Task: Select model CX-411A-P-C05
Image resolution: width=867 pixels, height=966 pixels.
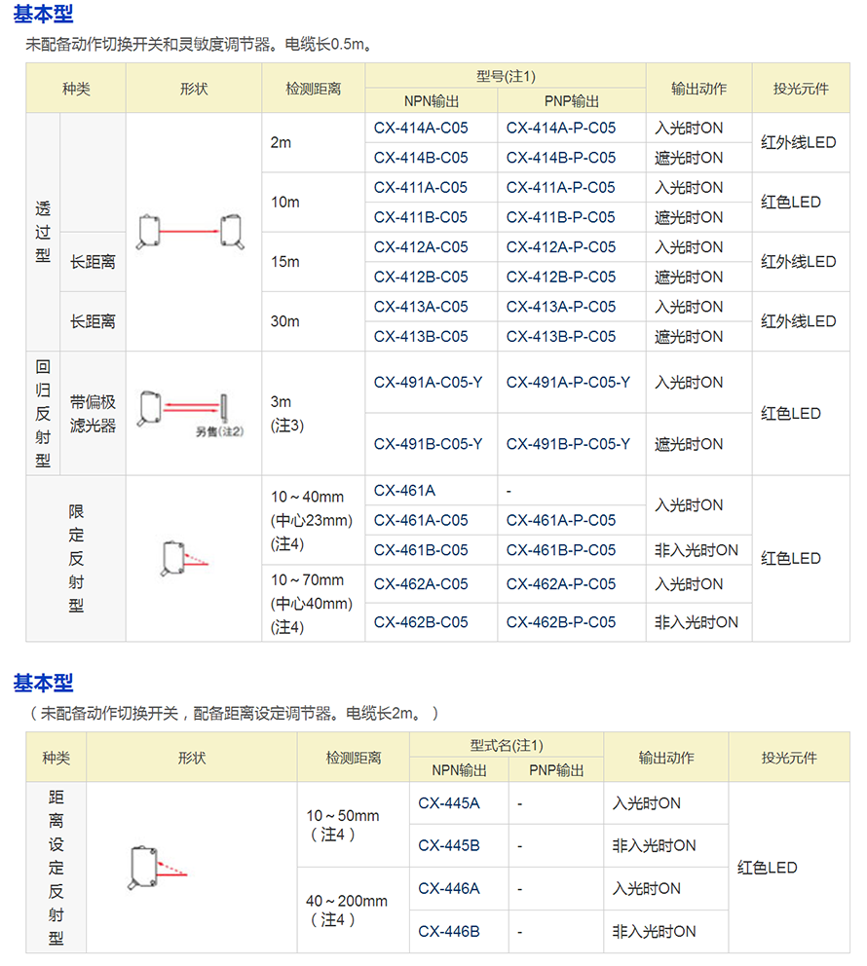Action: [560, 187]
